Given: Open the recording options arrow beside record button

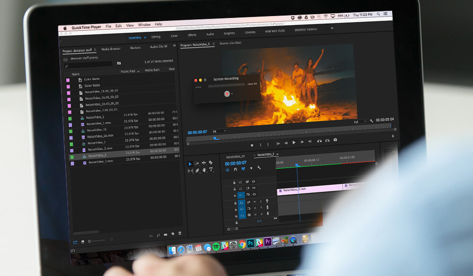Looking at the screenshot, I should (x=232, y=94).
